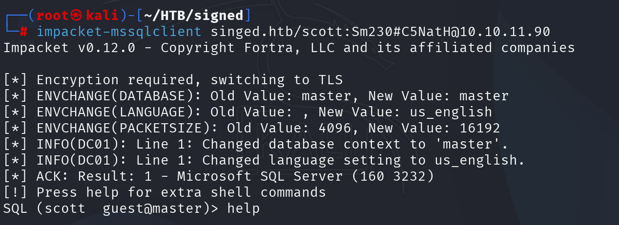
Task: Click the red hash prompt symbol
Action: pos(24,32)
